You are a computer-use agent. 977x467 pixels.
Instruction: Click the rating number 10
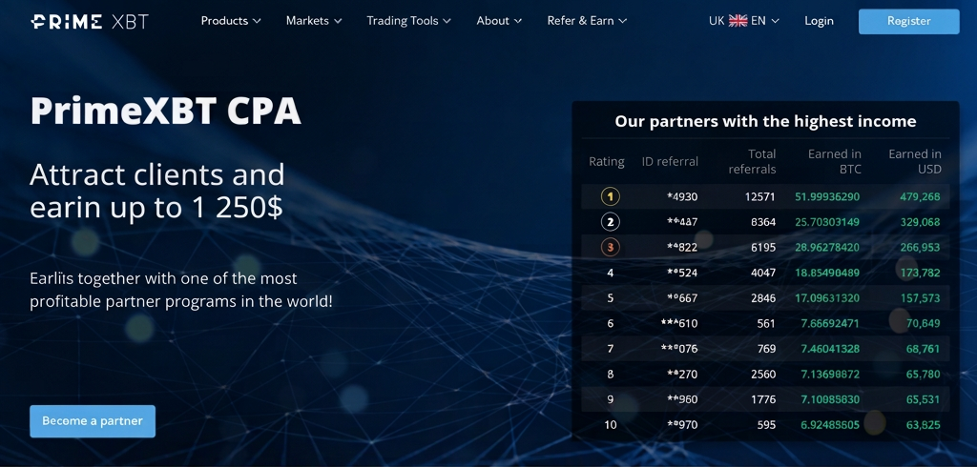click(x=610, y=425)
